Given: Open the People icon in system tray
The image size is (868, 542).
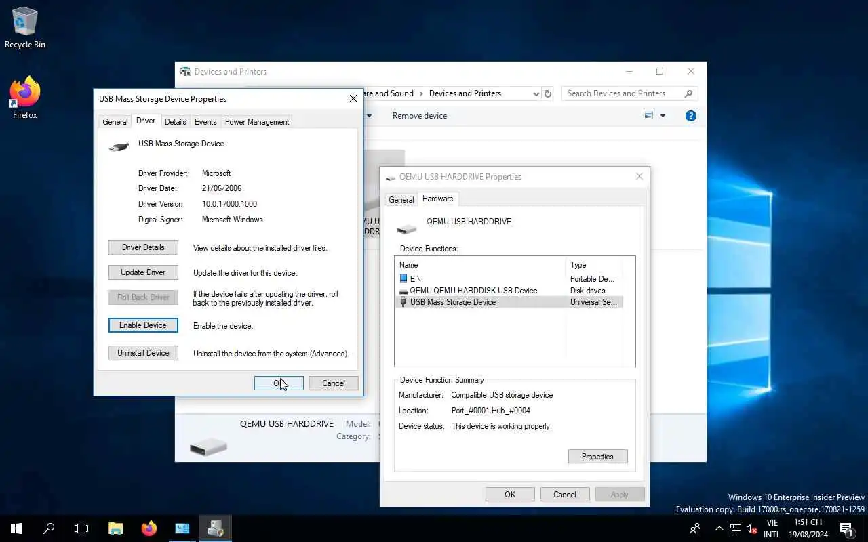Looking at the screenshot, I should 695,528.
